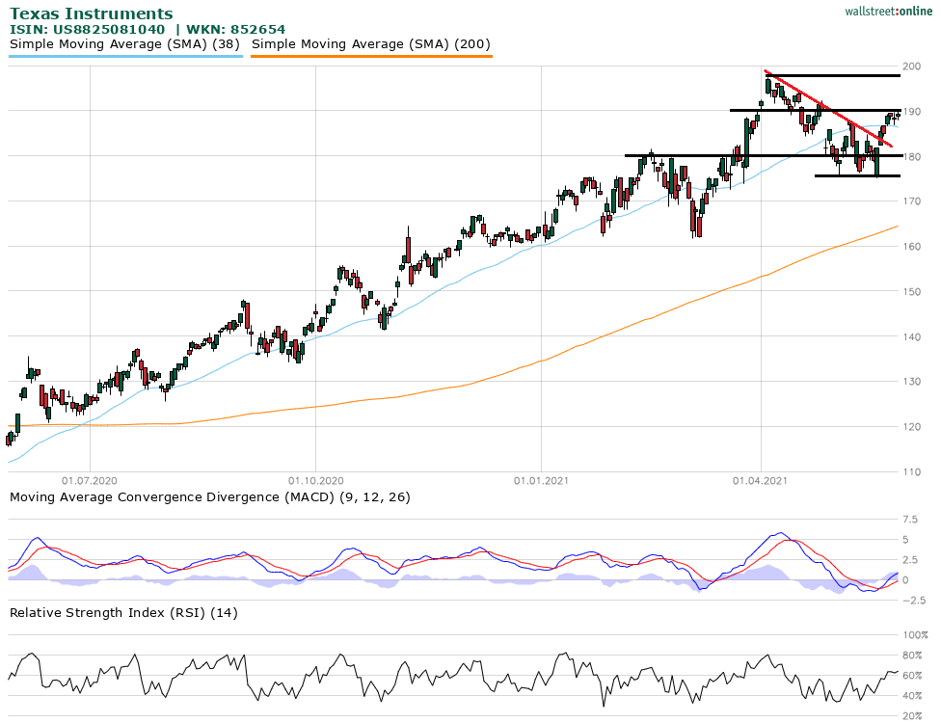The width and height of the screenshot is (941, 723).
Task: Click the 01.07.2020 date label
Action: 89,479
